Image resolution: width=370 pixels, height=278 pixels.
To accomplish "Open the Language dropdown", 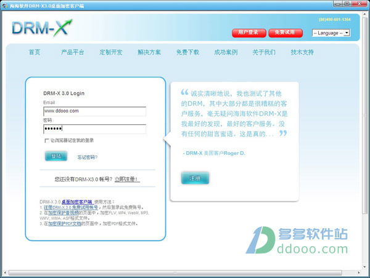I will coord(331,33).
